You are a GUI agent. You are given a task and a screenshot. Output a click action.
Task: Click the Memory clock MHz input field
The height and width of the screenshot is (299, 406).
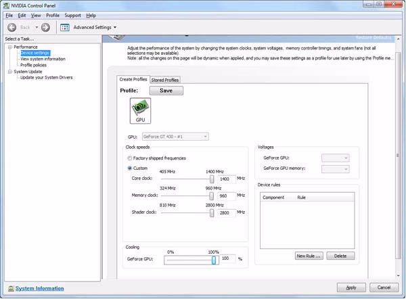pos(227,196)
